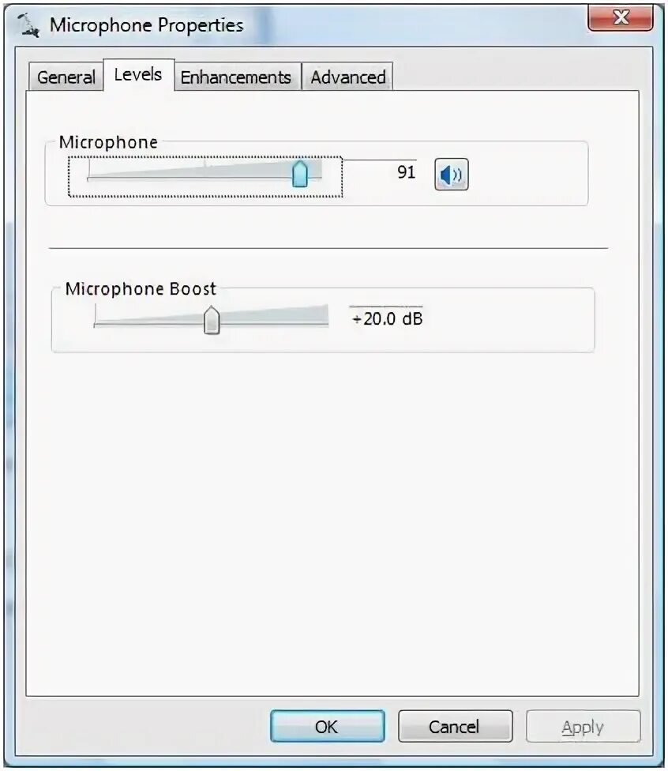668x771 pixels.
Task: Discard changes with the Cancel button
Action: [x=455, y=726]
